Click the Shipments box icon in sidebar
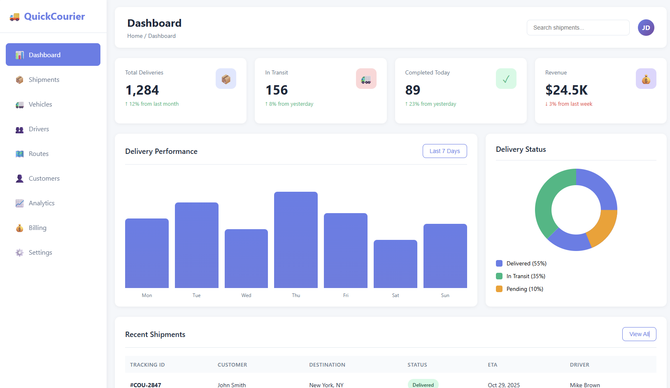The width and height of the screenshot is (670, 388). [19, 80]
